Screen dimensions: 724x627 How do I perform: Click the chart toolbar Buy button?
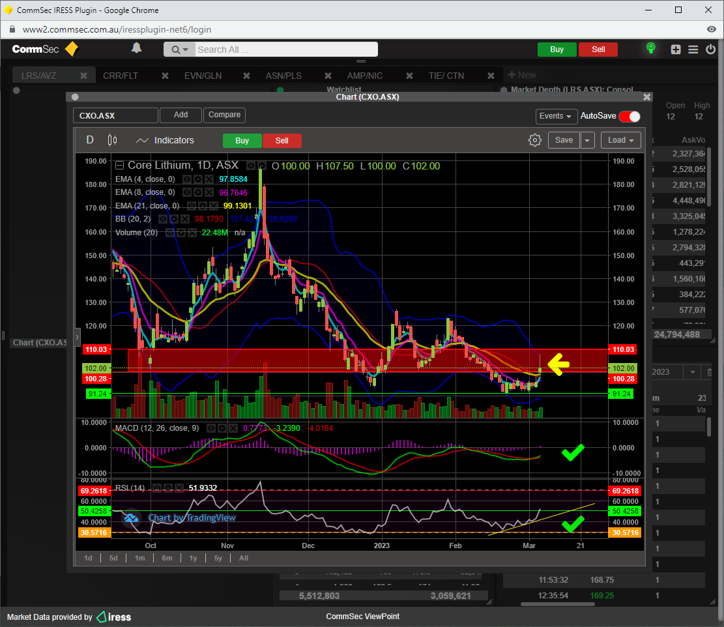[242, 141]
